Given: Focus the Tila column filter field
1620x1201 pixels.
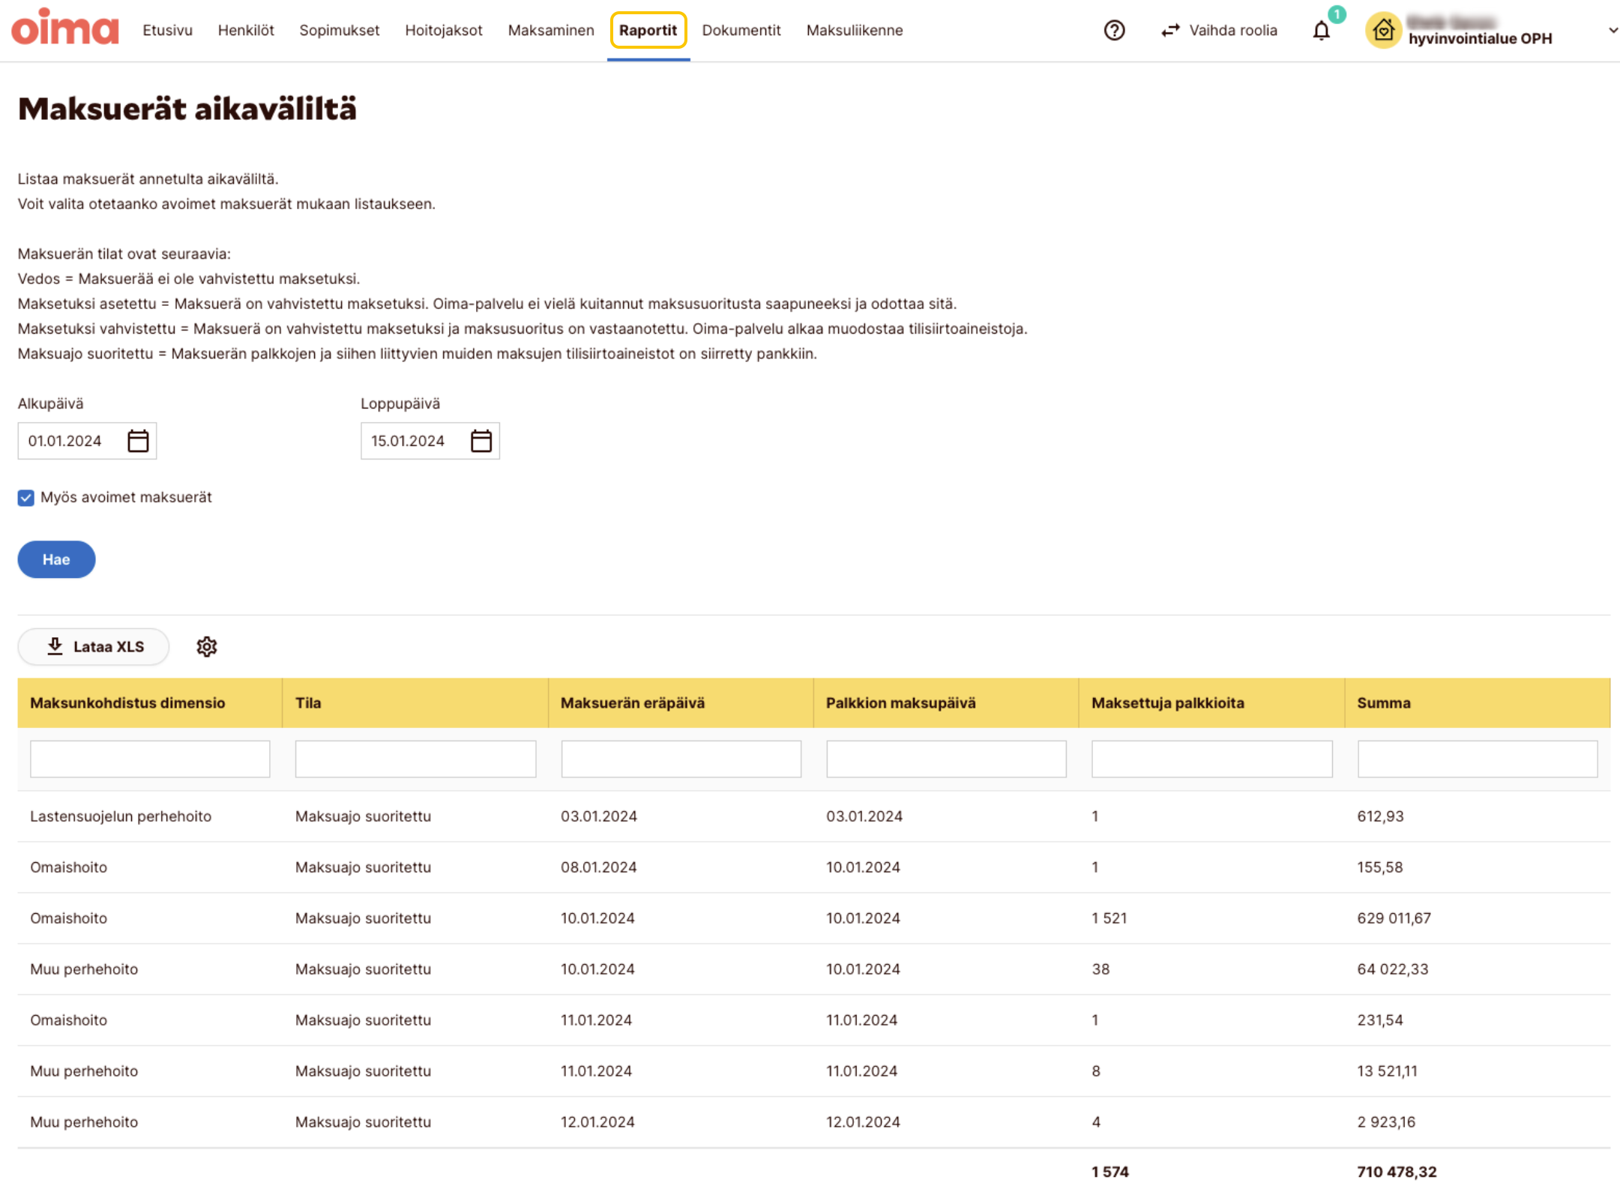Looking at the screenshot, I should [415, 759].
